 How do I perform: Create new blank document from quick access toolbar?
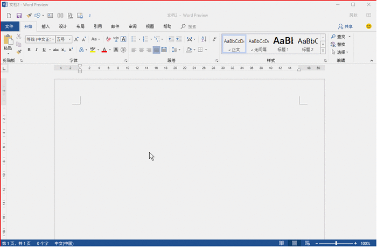9,16
